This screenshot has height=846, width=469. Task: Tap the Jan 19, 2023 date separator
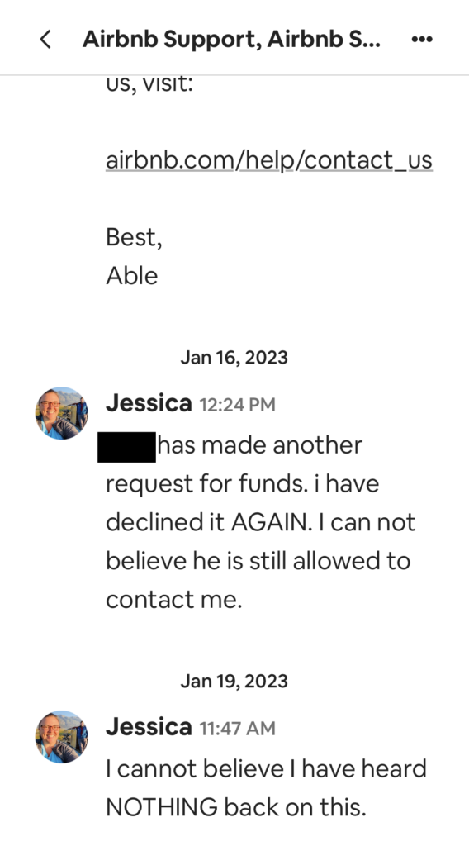coord(234,681)
